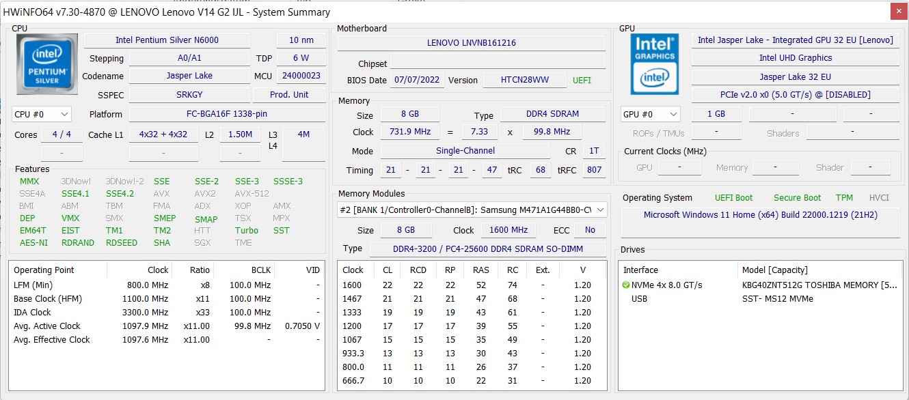Open the GPU #0 selector dropdown
The width and height of the screenshot is (909, 400).
(650, 115)
